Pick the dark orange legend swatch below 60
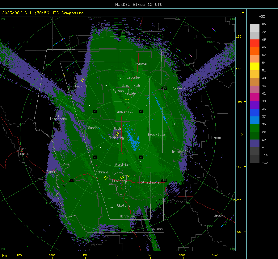This screenshot has width=278, height=259. [x=255, y=51]
